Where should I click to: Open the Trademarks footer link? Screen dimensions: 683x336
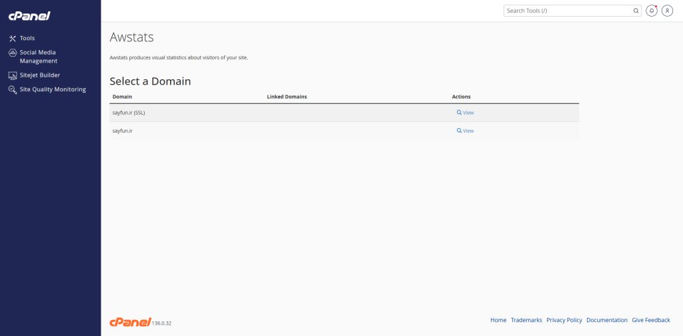click(526, 320)
